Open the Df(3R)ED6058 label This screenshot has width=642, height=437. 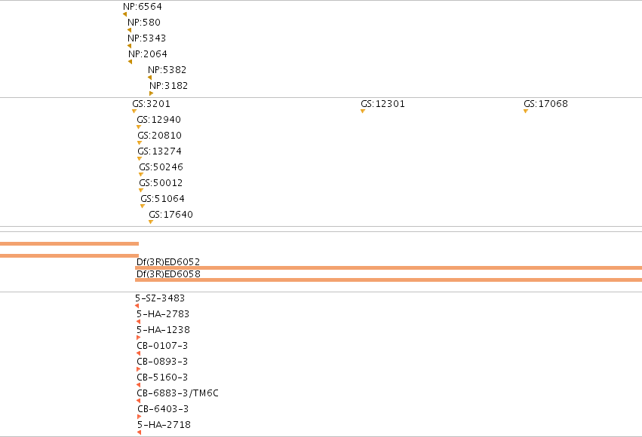[168, 274]
